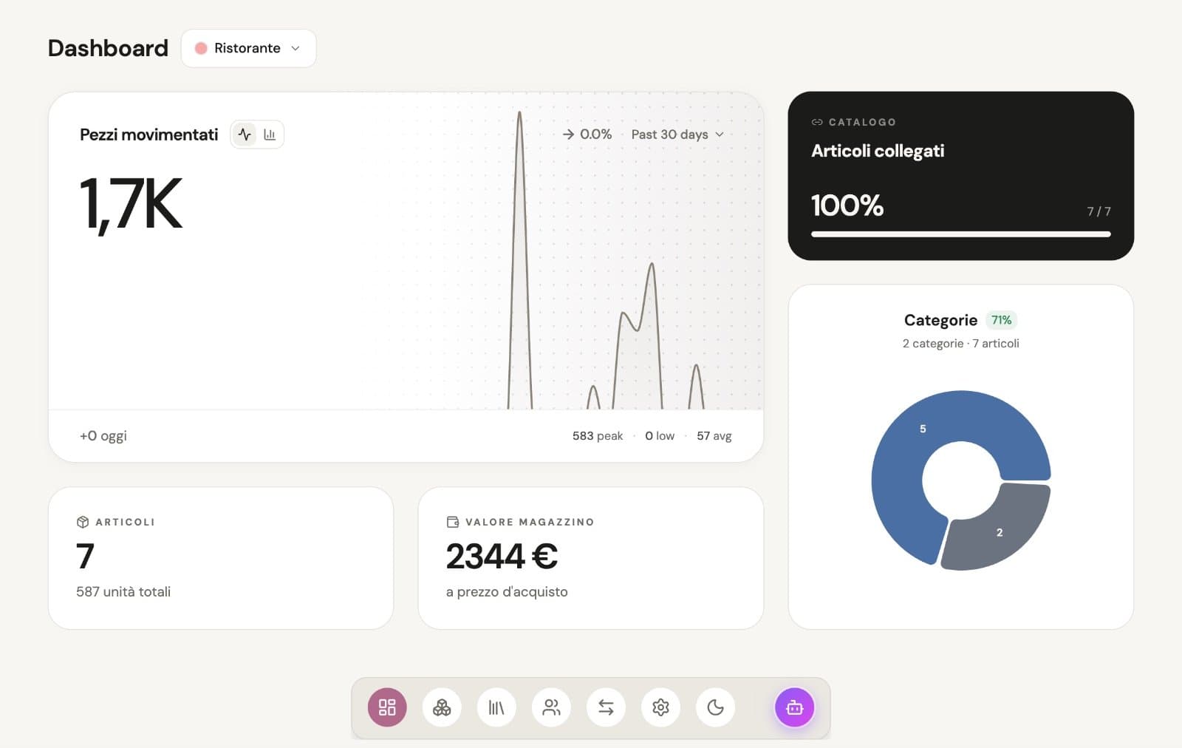The height and width of the screenshot is (748, 1182).
Task: Click the cube icon next to ARTICOLI
Action: coord(83,522)
